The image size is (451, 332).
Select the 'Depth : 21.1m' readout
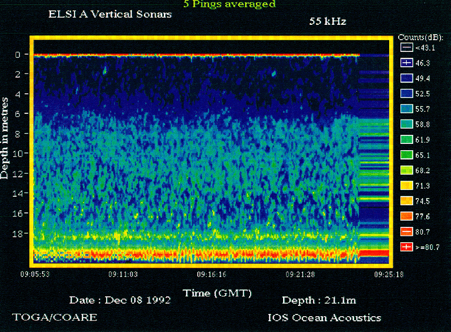(319, 300)
